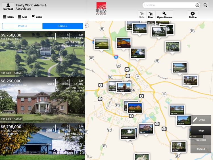The height and width of the screenshot is (160, 213).
Task: Click the Interstate 75 shield on map
Action: tap(116, 57)
